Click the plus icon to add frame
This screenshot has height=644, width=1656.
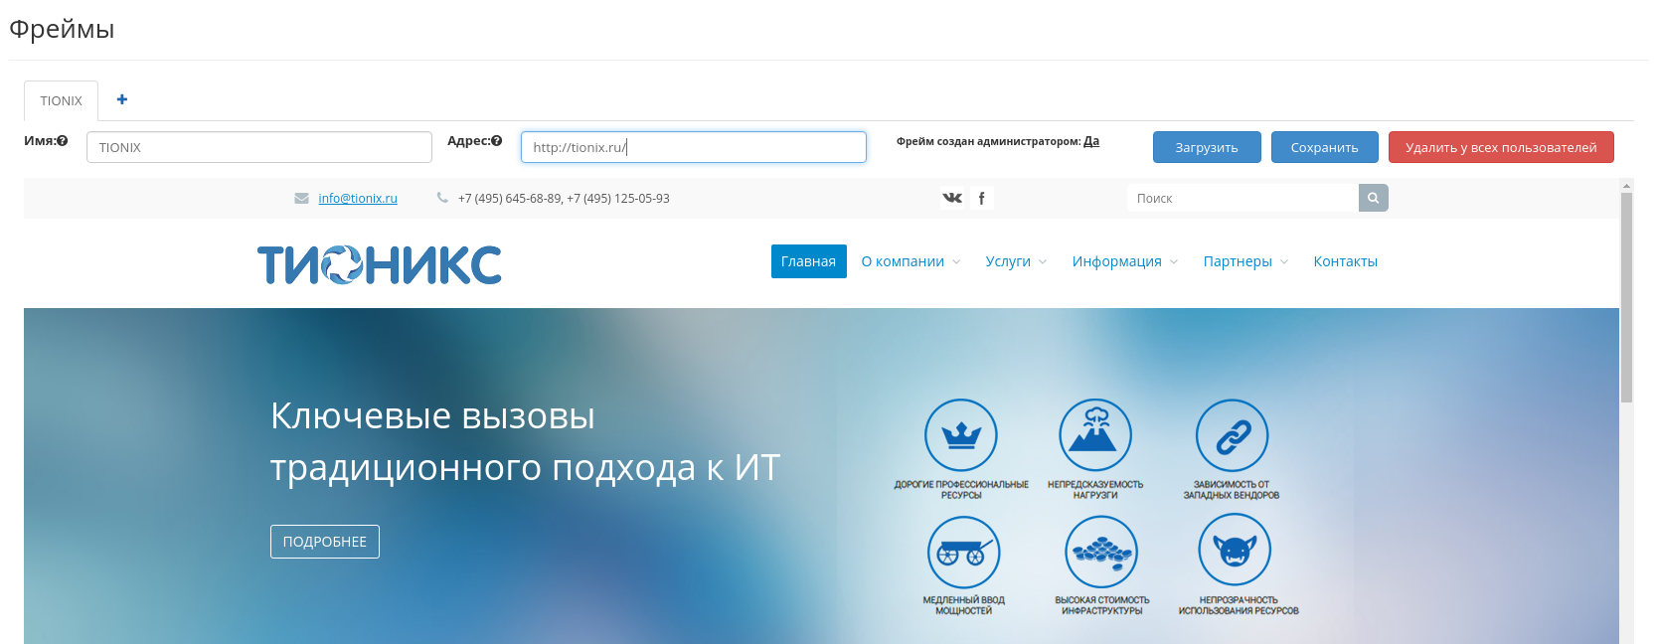point(122,99)
